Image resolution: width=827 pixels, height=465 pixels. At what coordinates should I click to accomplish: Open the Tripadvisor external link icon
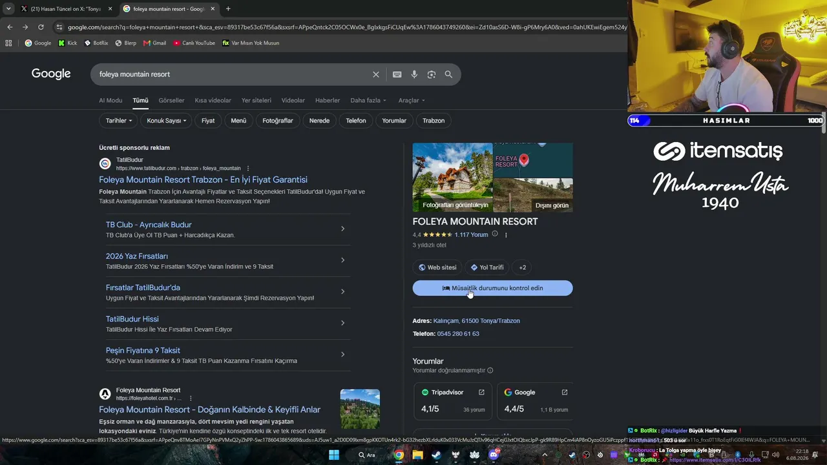pos(481,392)
